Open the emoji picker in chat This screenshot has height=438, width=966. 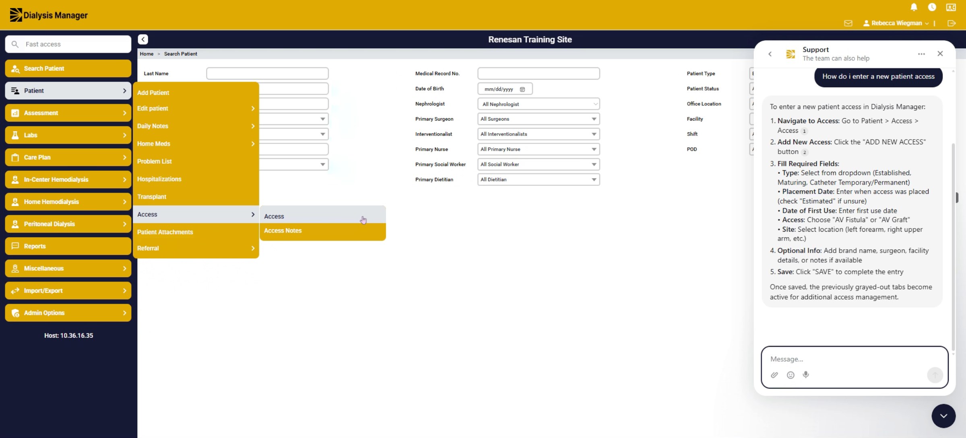pos(791,375)
